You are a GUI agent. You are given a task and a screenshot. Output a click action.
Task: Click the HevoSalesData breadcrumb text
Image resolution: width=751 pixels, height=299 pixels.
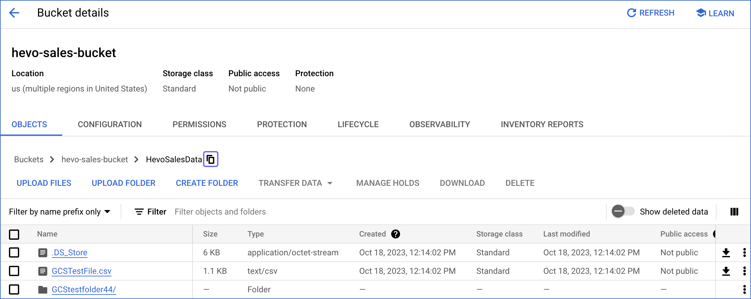[174, 159]
